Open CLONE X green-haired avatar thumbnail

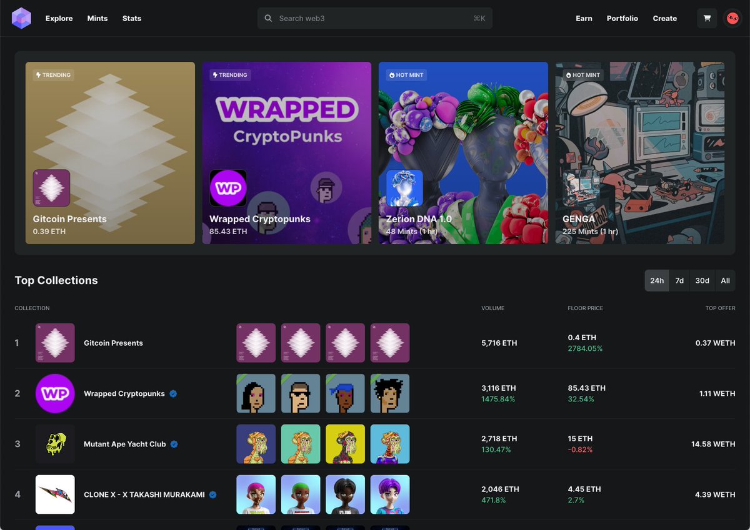click(301, 494)
